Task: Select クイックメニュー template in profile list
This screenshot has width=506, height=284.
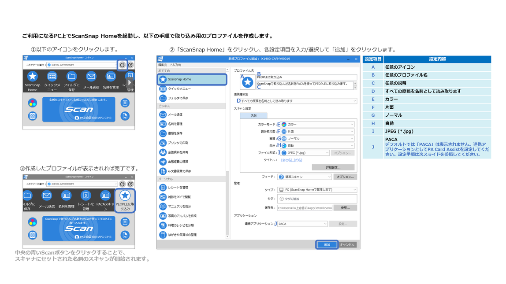Action: (x=192, y=89)
